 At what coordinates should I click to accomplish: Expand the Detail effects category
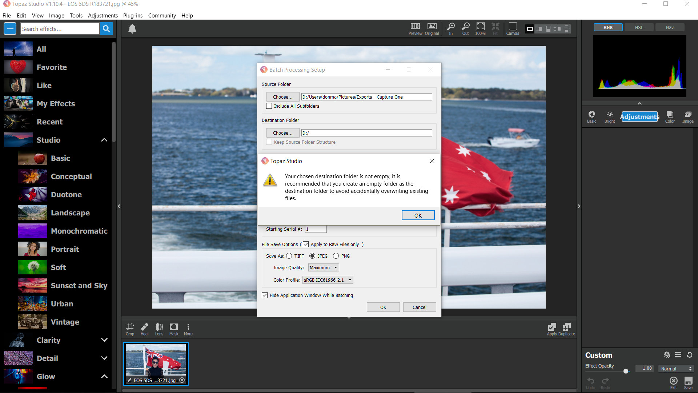click(104, 358)
